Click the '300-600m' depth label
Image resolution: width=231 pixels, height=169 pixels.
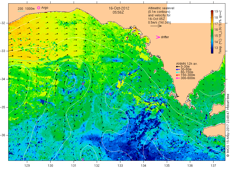pos(188,78)
